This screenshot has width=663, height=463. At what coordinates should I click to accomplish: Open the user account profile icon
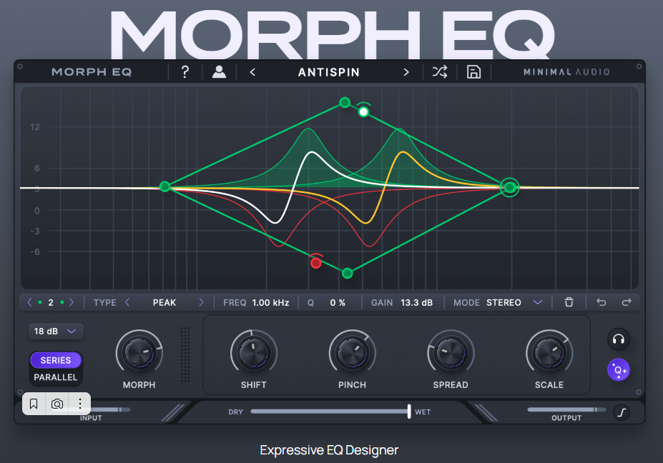[x=219, y=72]
